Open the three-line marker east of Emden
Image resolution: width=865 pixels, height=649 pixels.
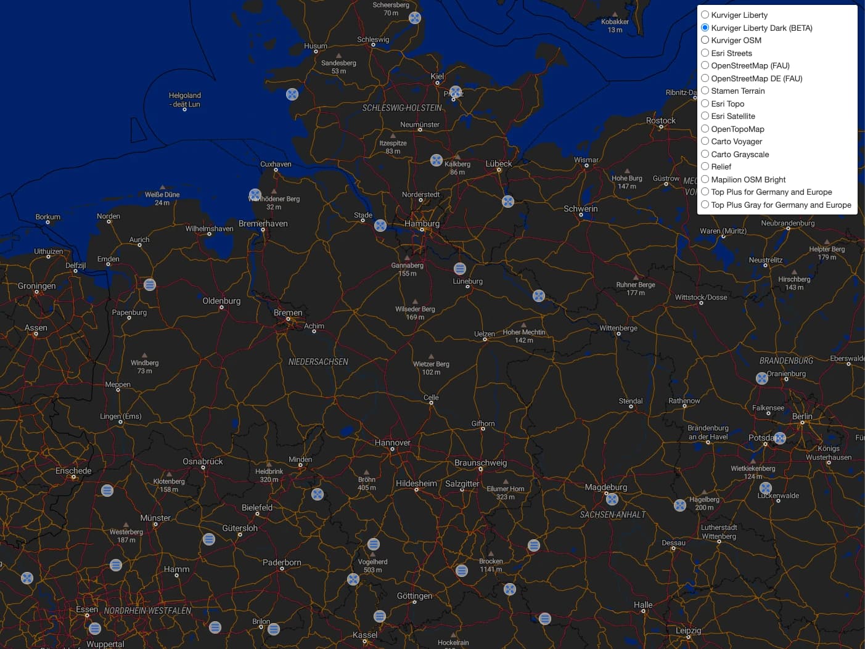click(150, 285)
